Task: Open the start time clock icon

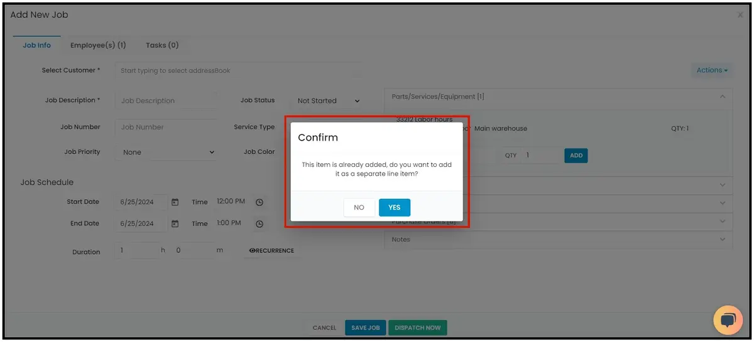Action: pos(260,202)
